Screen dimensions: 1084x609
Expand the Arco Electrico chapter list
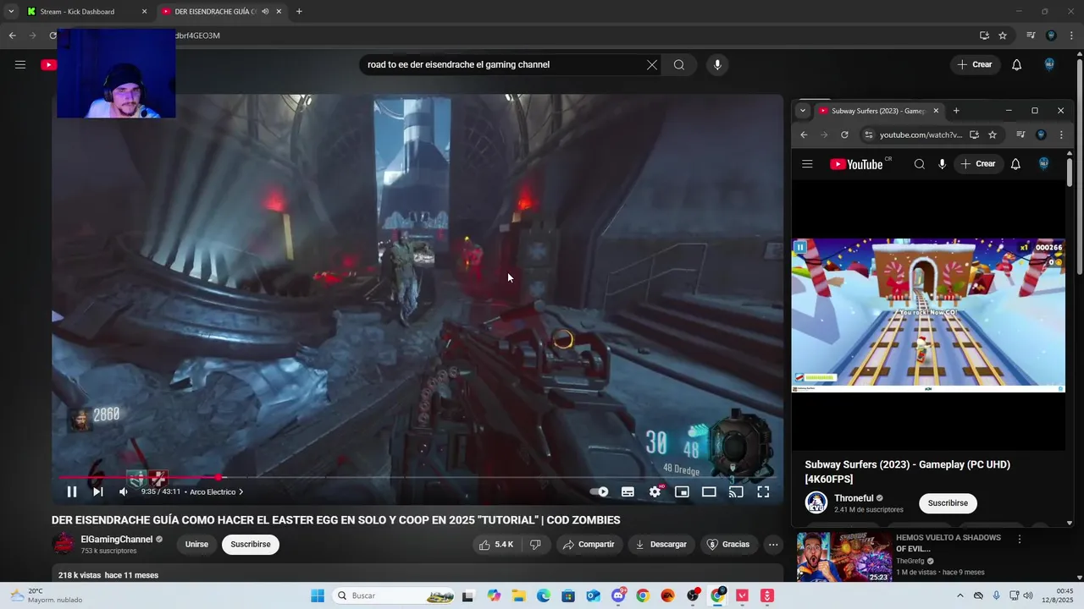click(216, 491)
